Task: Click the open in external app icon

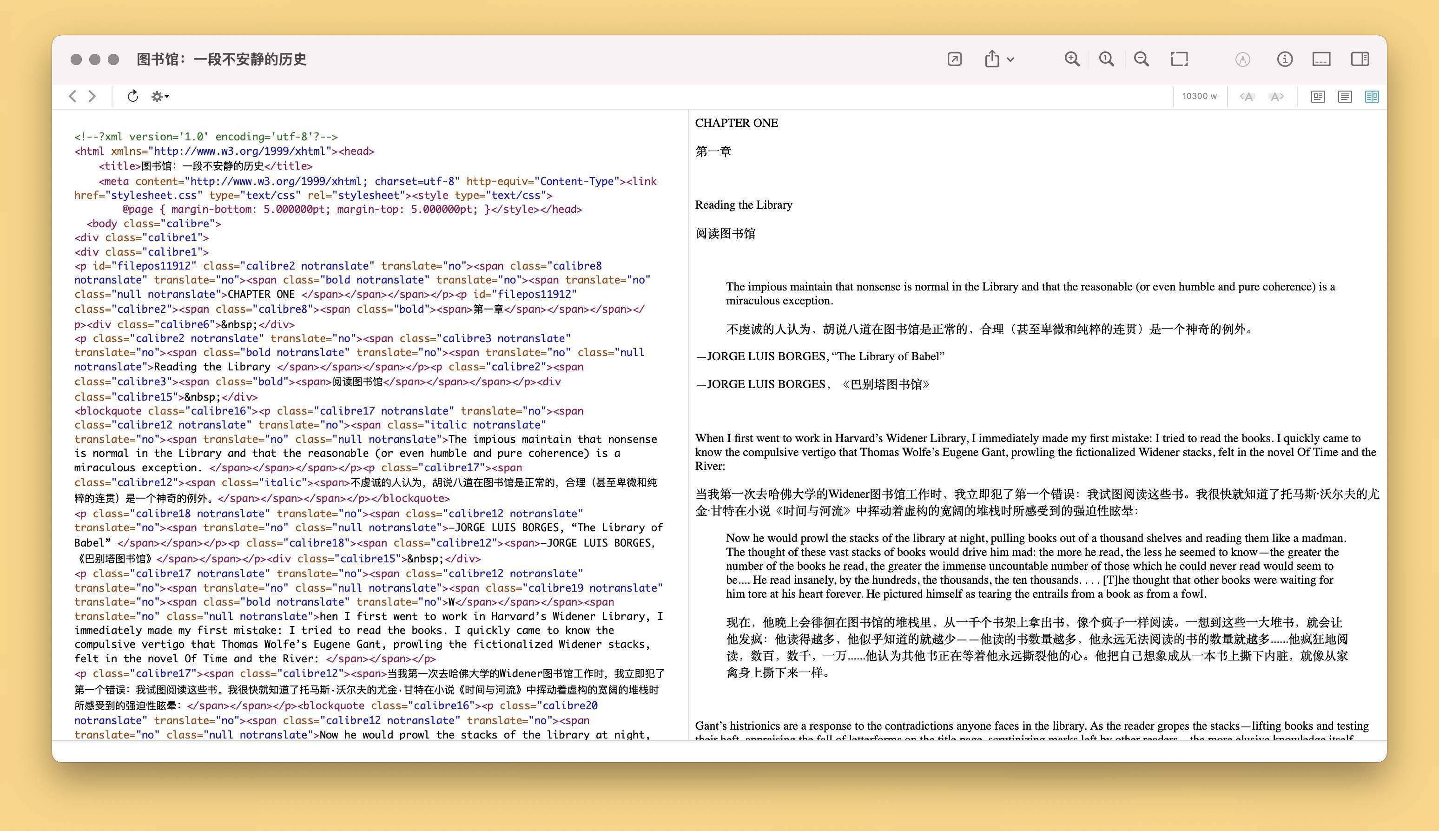Action: (954, 59)
